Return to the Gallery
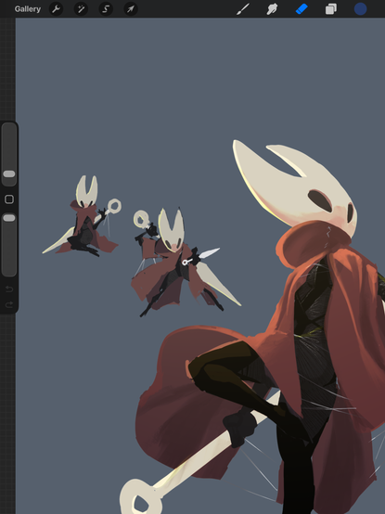 click(x=28, y=9)
